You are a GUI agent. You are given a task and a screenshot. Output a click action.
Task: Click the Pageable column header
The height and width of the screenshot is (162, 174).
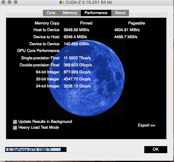137,23
